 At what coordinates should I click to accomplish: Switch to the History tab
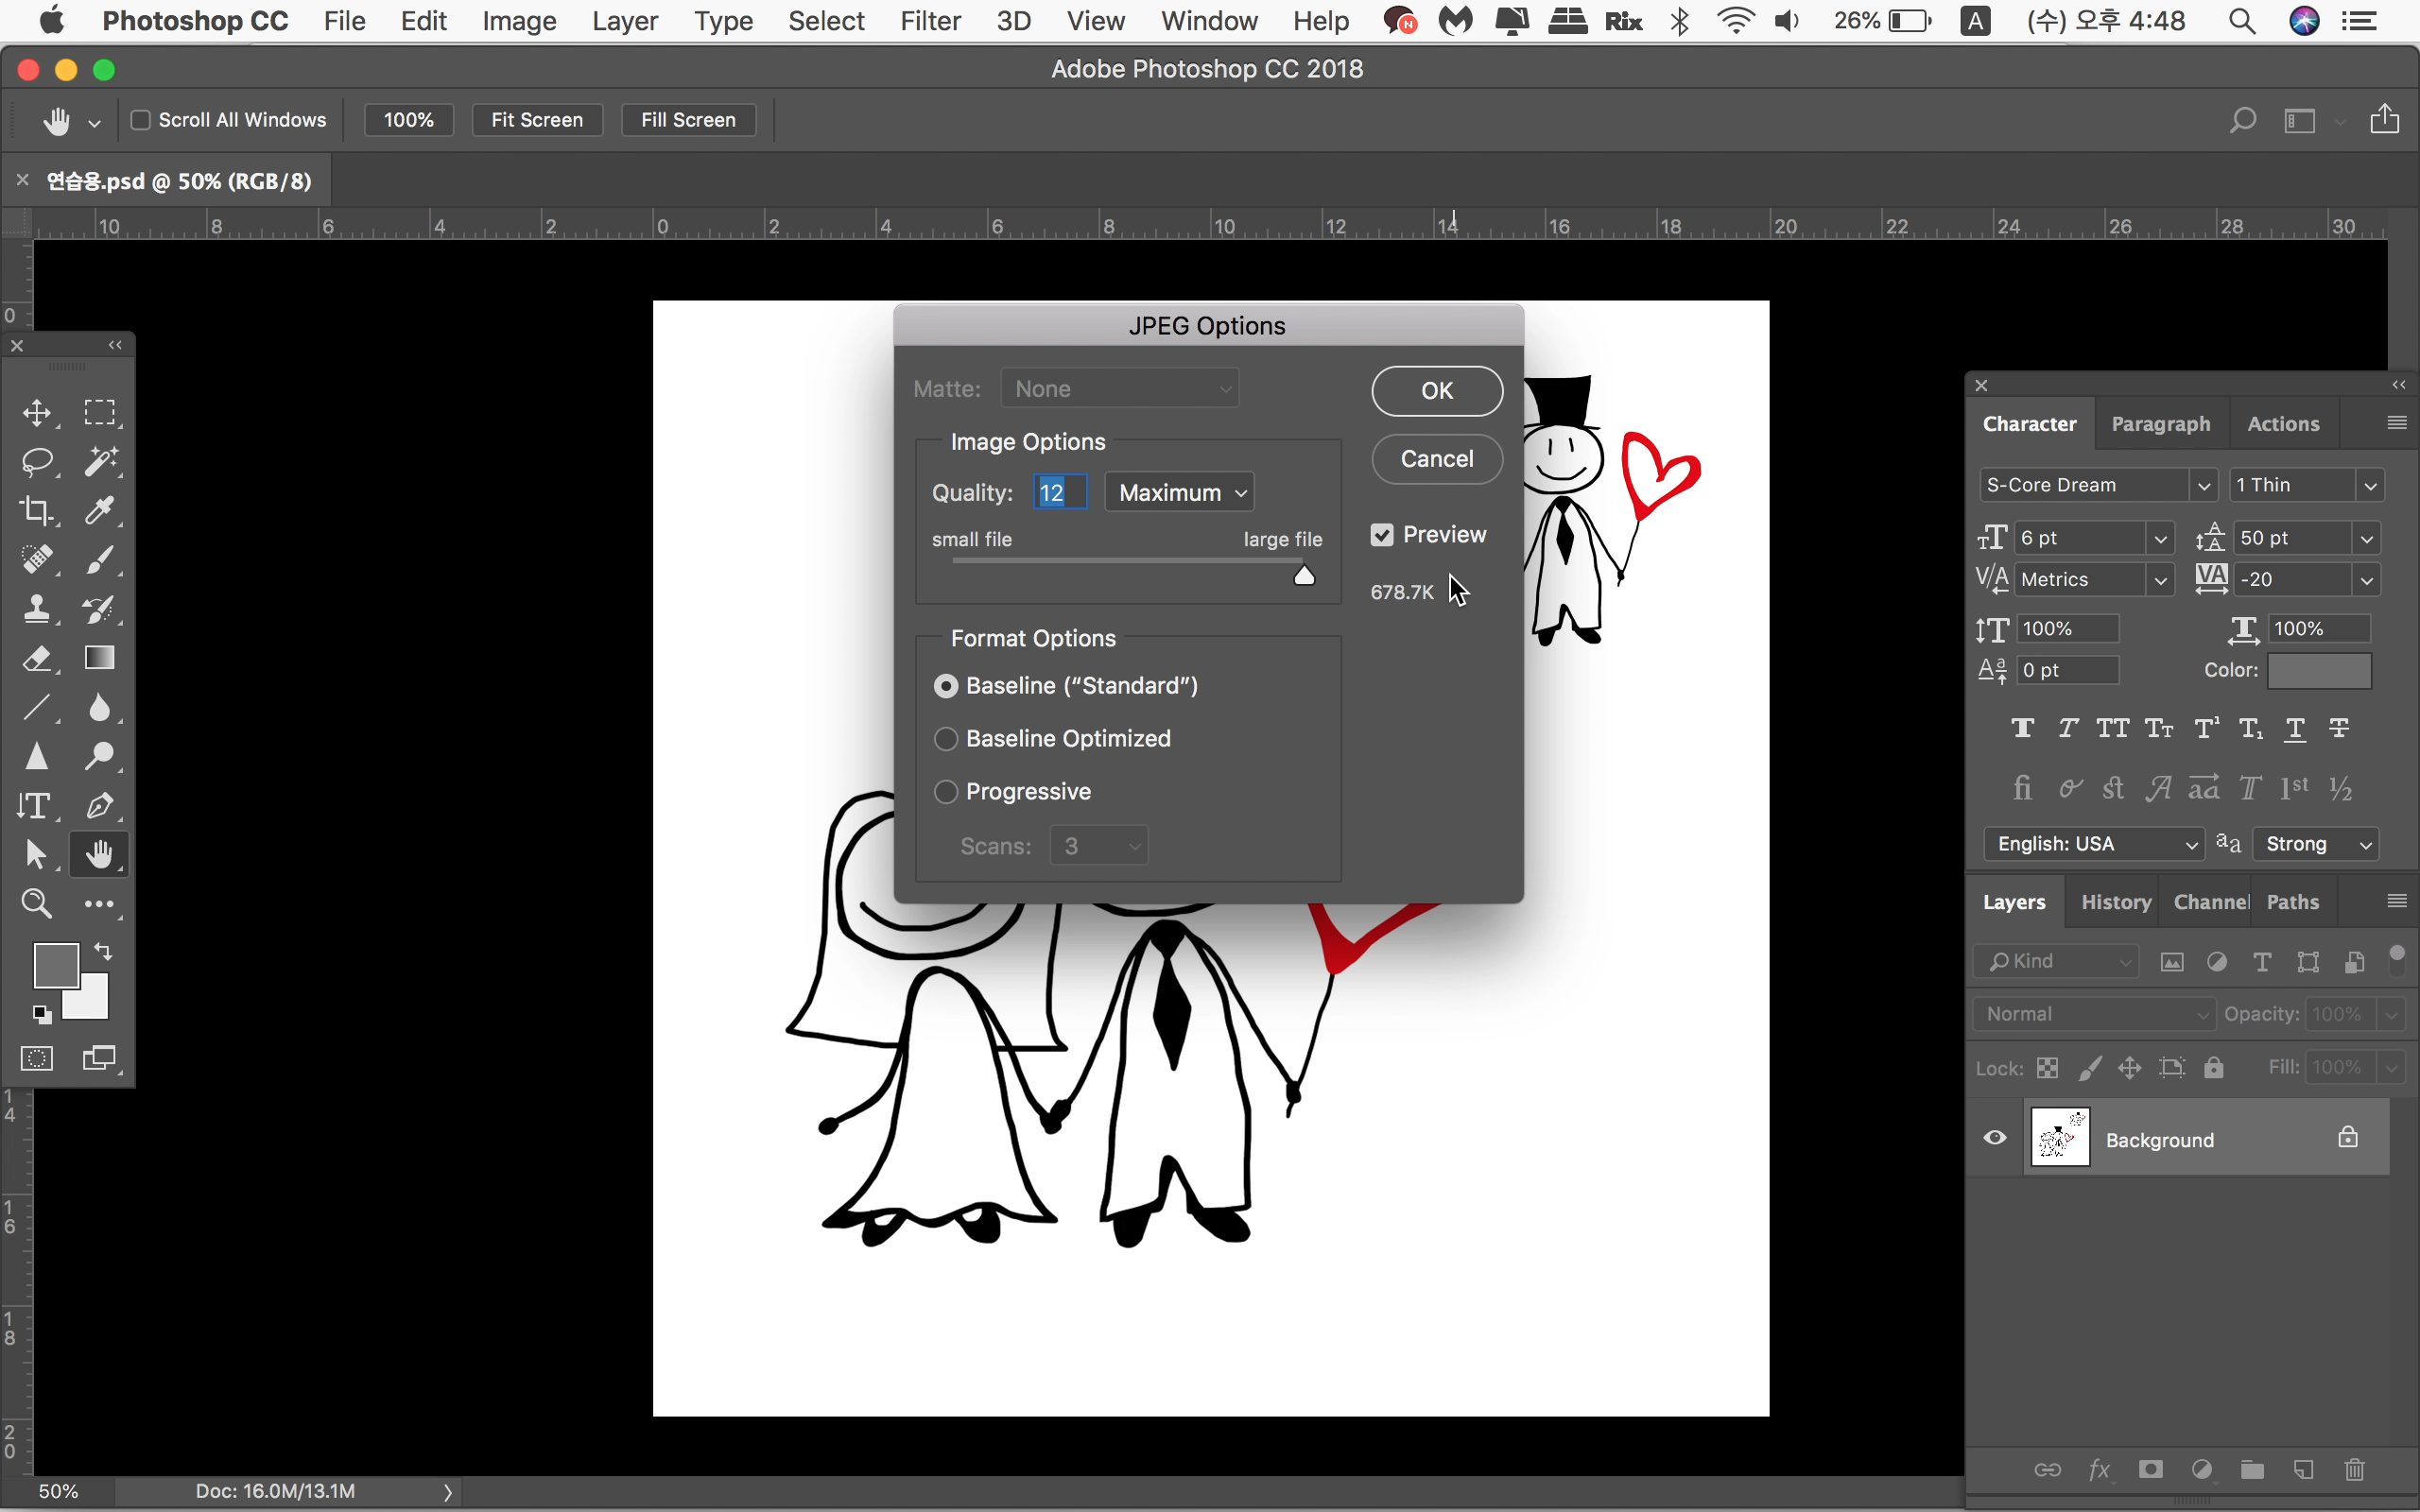pos(2115,902)
